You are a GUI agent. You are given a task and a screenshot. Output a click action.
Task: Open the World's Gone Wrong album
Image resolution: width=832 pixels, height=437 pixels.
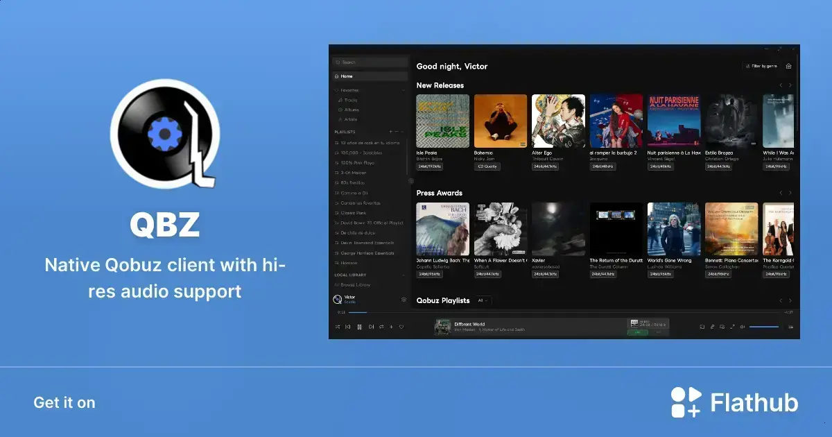tap(674, 229)
